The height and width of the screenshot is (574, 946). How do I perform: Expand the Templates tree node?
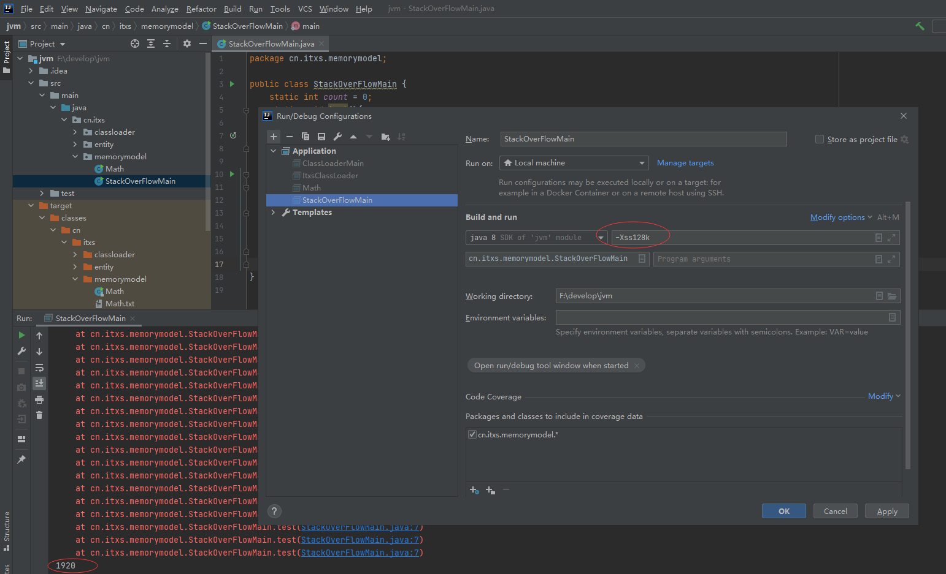[274, 213]
